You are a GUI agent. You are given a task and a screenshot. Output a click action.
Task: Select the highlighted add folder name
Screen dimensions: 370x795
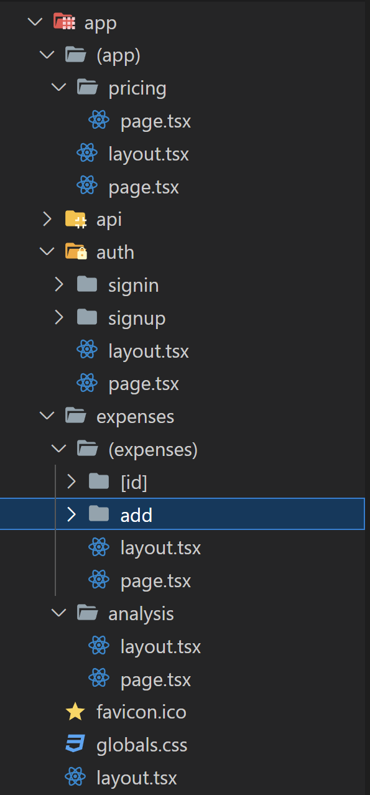(x=136, y=515)
